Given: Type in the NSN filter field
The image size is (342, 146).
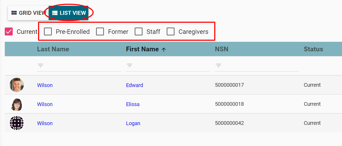Looking at the screenshot, I should tap(259, 66).
